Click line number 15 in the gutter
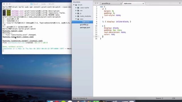Image resolution: width=182 pixels, height=102 pixels. point(96,37)
